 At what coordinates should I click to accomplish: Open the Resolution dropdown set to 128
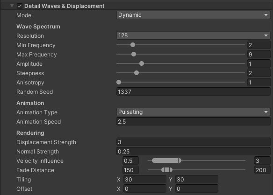193,35
